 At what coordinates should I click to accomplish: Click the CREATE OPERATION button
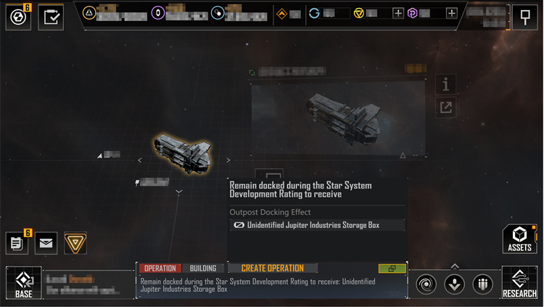coord(272,268)
